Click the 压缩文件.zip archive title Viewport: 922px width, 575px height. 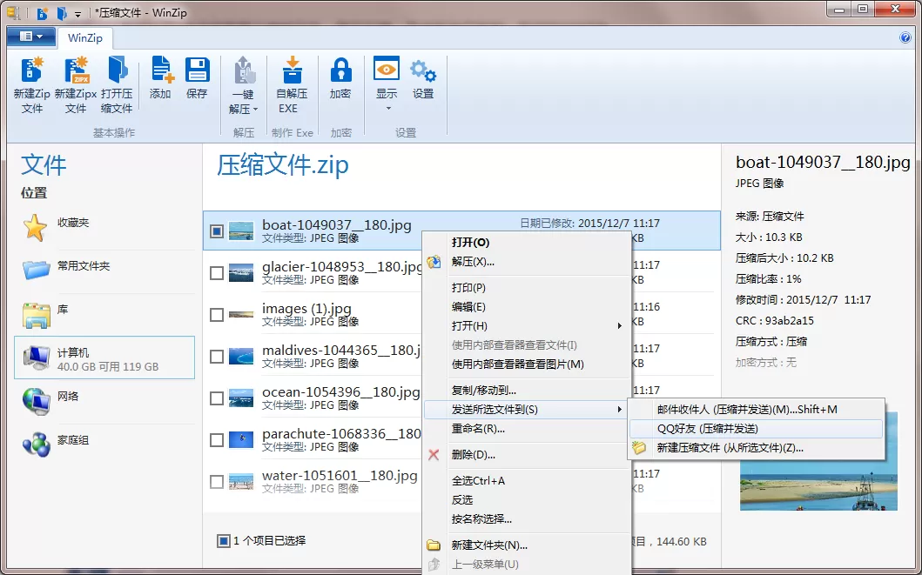283,165
